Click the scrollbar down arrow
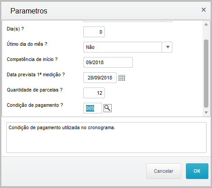Viewport: 212px width, 188px height. 206,113
